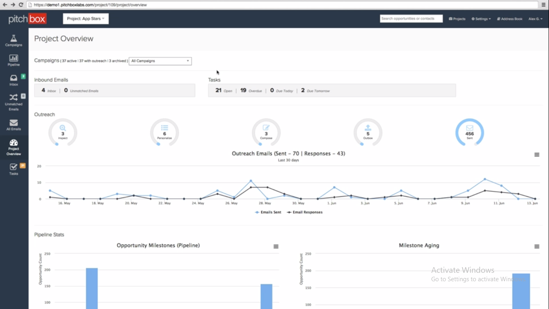
Task: Click the Sent 456 outreach circle
Action: pos(469,132)
